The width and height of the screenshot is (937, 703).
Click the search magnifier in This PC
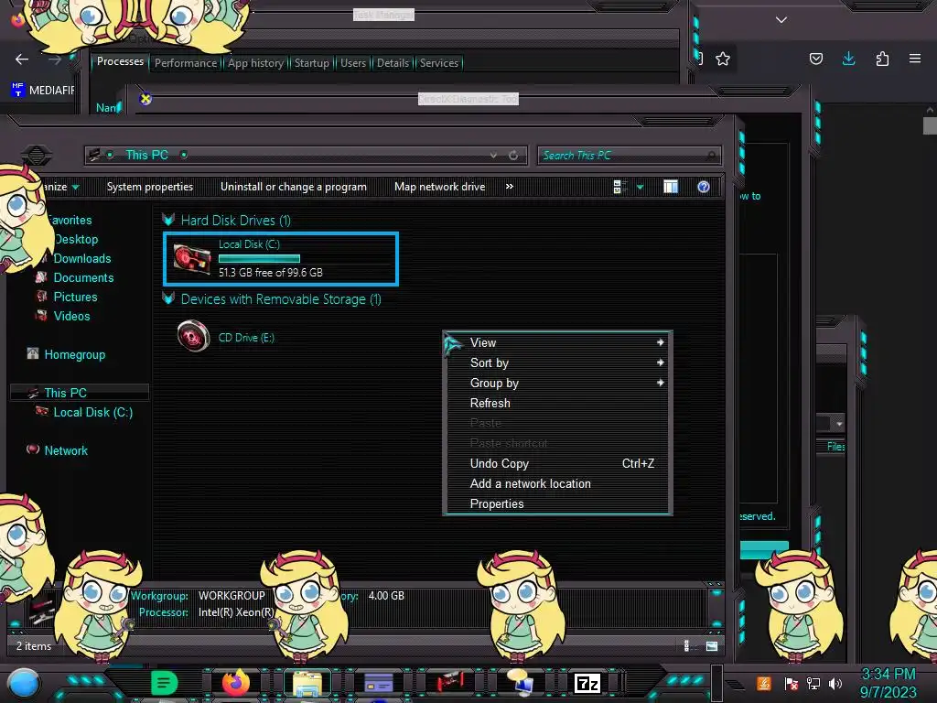[x=711, y=156]
